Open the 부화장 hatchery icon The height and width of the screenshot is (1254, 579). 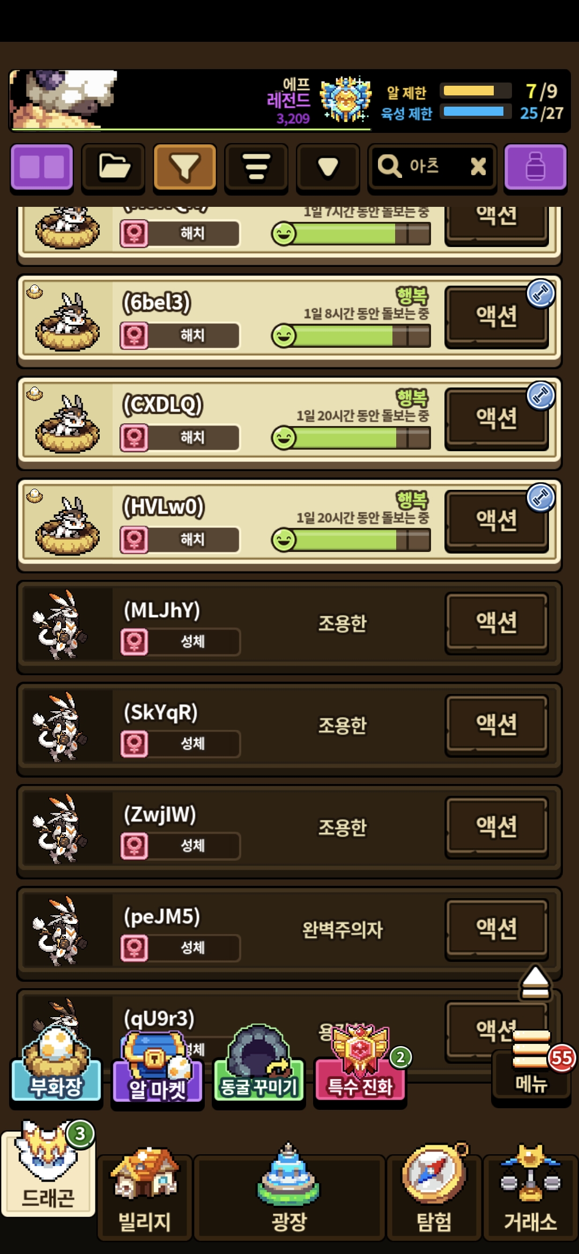click(x=56, y=1065)
